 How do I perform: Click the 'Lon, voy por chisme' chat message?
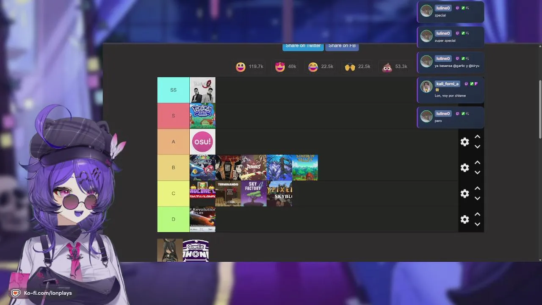click(x=450, y=96)
